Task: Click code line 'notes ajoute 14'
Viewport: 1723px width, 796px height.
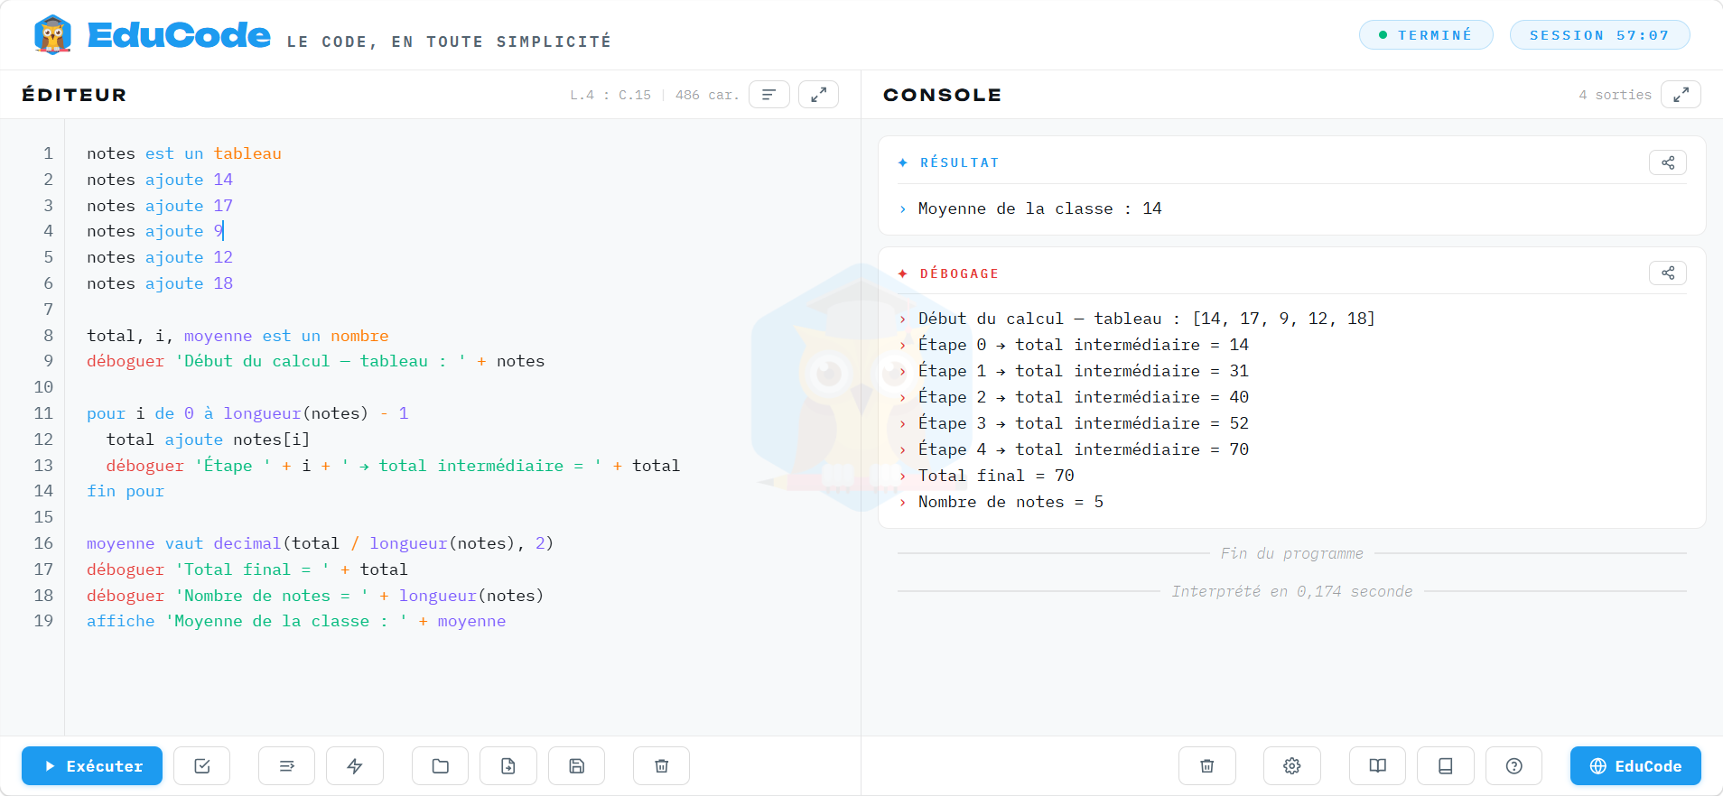Action: pyautogui.click(x=160, y=180)
